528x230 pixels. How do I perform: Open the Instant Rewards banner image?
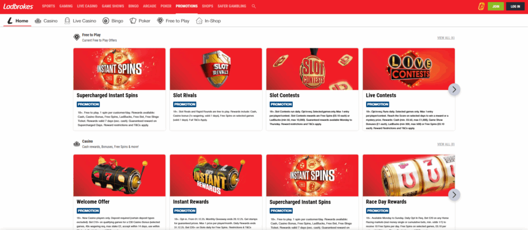(x=216, y=175)
